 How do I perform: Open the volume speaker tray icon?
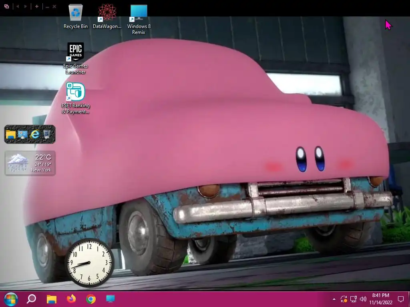tap(363, 299)
